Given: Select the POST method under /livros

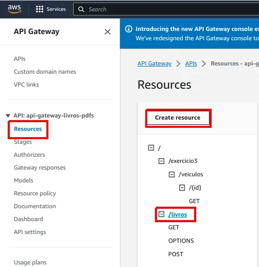Looking at the screenshot, I should point(176,254).
